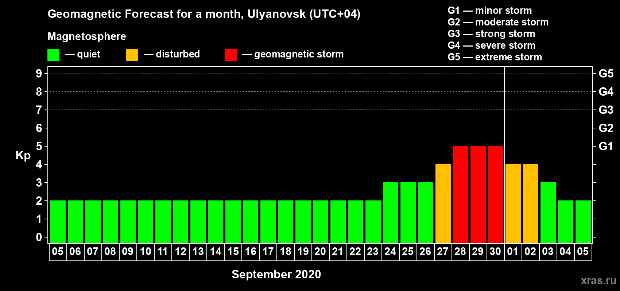Select the green bar for September 10
This screenshot has height=291, width=620.
pos(146,222)
